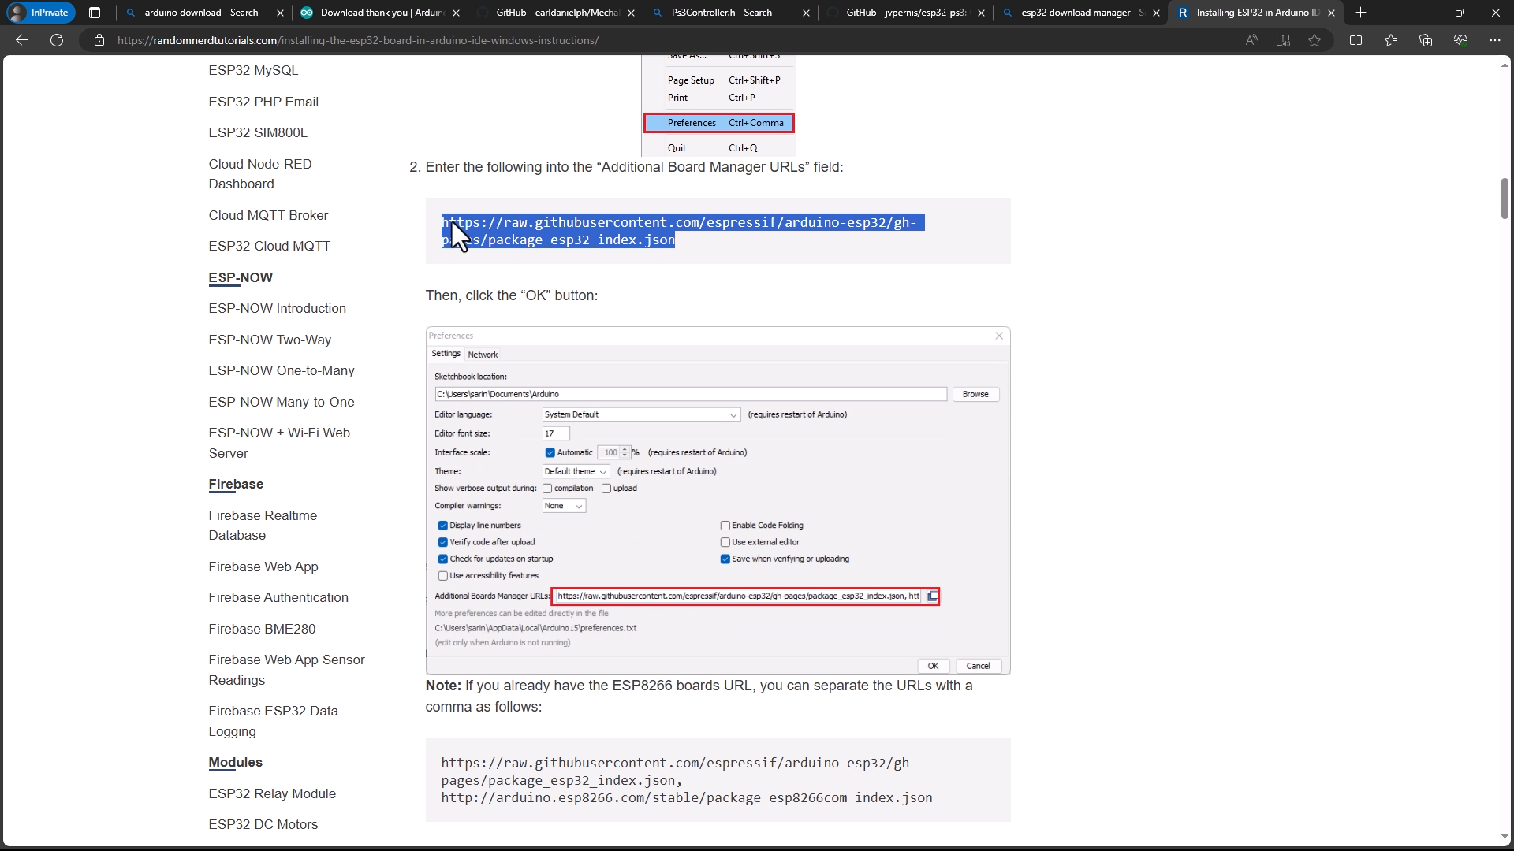Open Cloud MQTT Broker link
1514x851 pixels.
pos(268,215)
